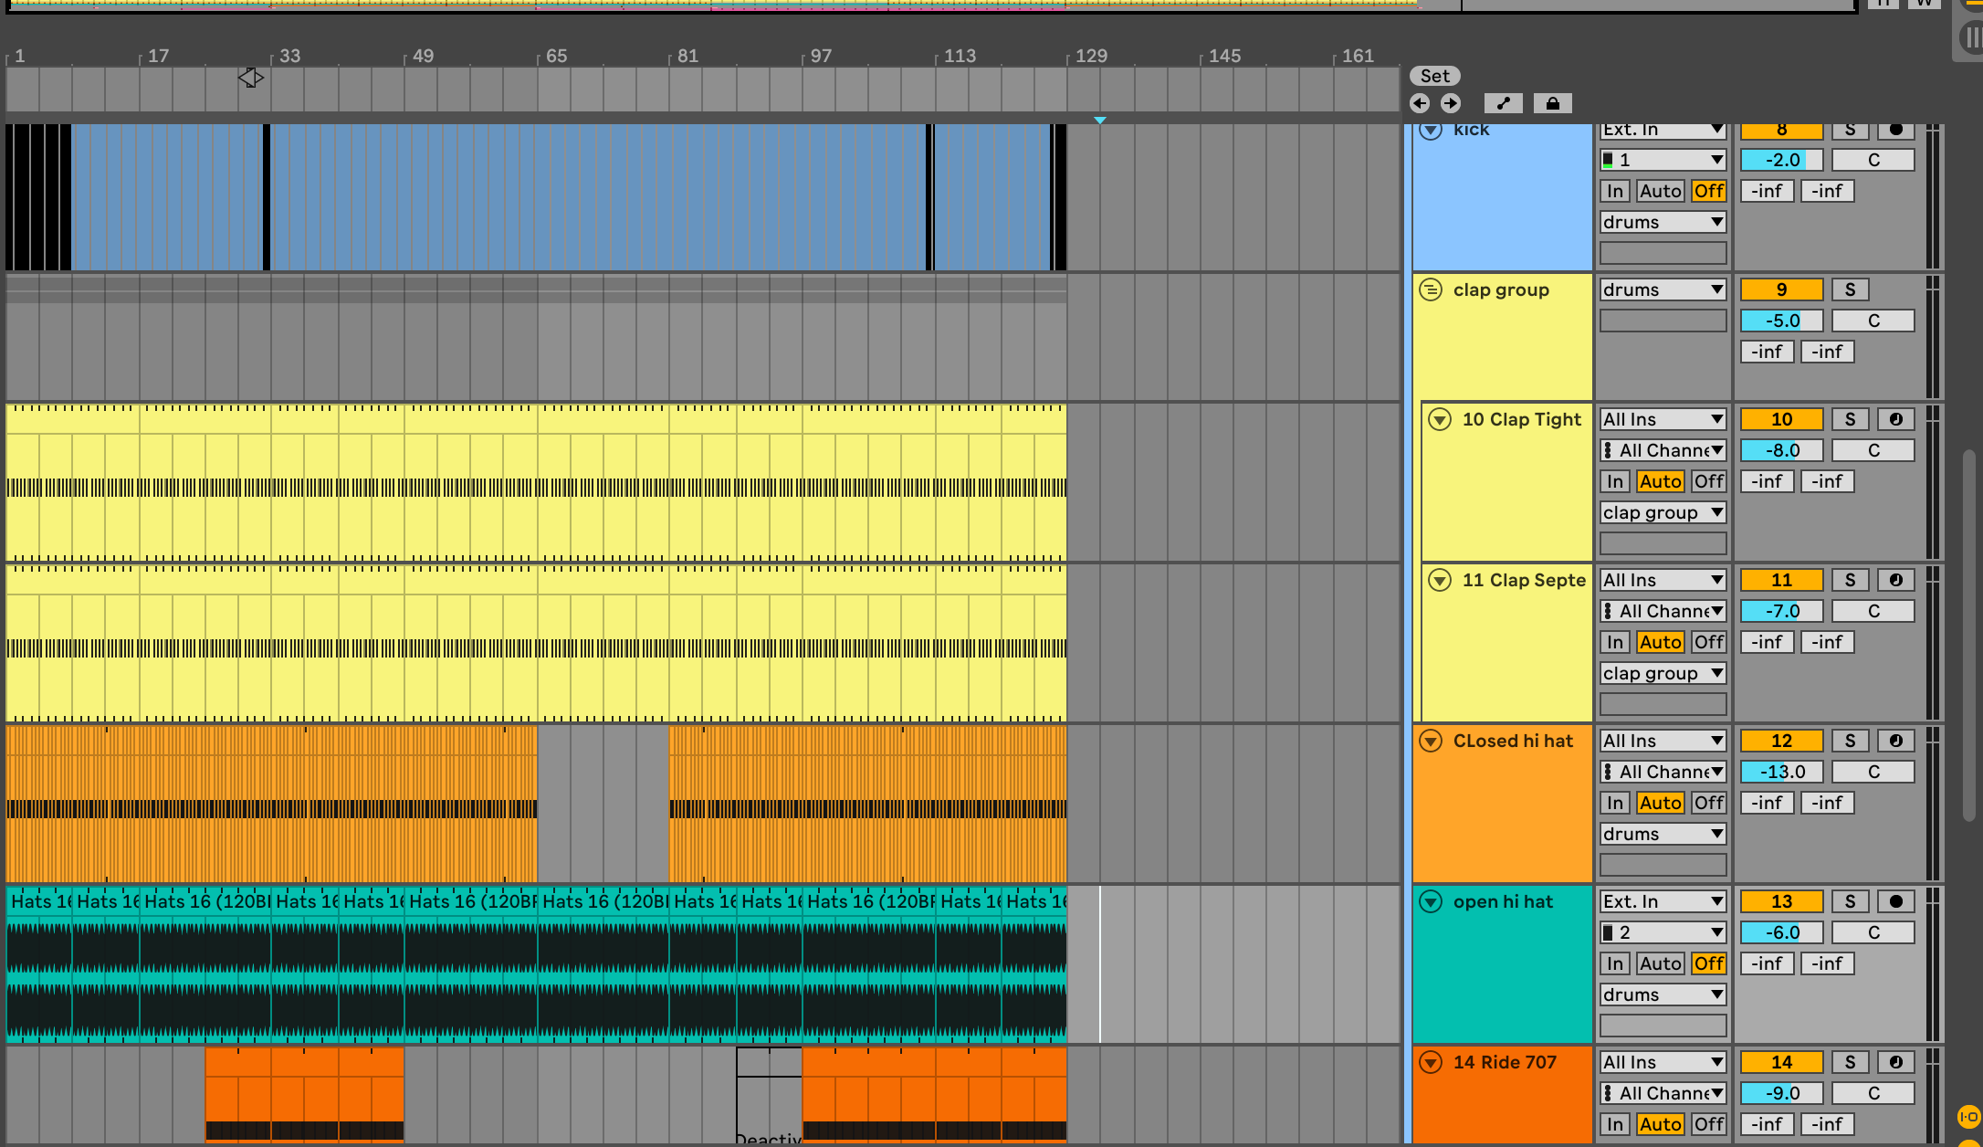Screen dimensions: 1983x1147
Task: Solo the 10 Clap Tight track
Action: click(x=1851, y=419)
